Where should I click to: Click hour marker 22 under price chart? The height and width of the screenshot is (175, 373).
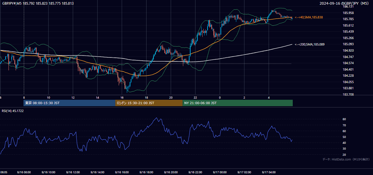coord(196,98)
